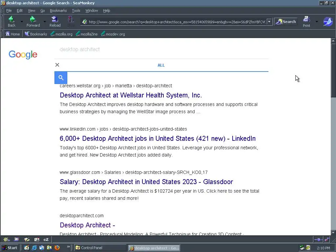Open Desktop Architect at Wellstar Health System link
The image size is (336, 252).
pos(131,95)
